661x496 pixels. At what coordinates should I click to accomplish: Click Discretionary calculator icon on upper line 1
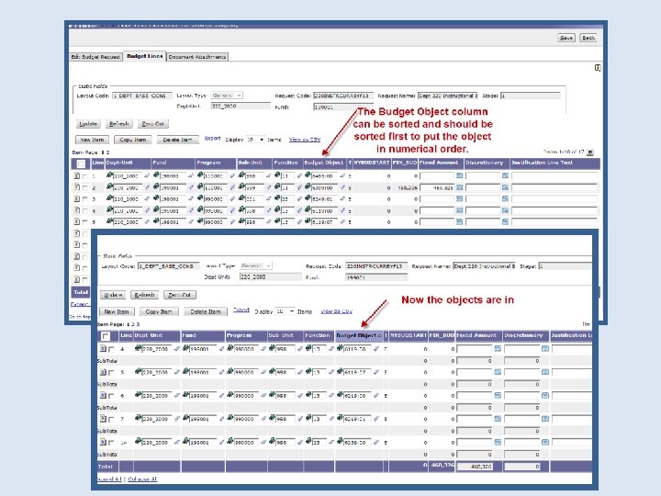(505, 175)
